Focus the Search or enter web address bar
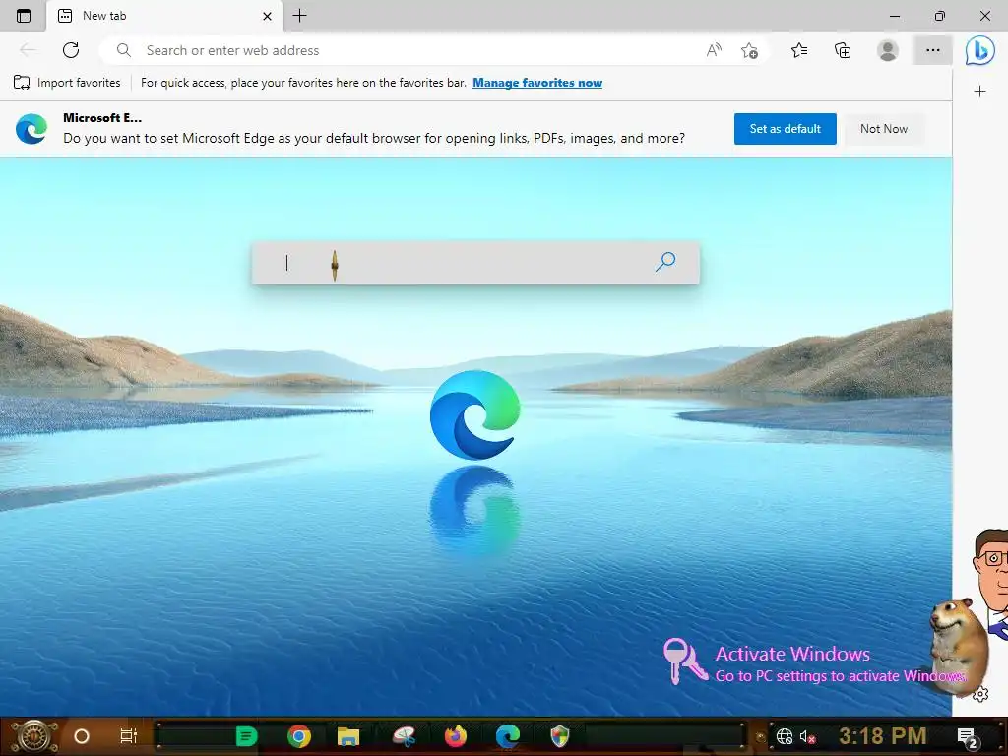 click(x=411, y=50)
